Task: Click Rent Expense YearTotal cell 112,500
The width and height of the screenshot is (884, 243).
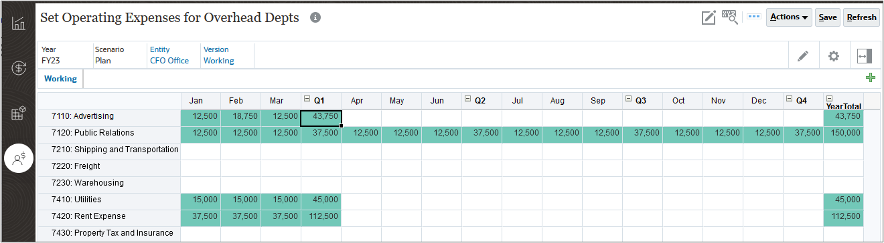Action: pyautogui.click(x=843, y=218)
